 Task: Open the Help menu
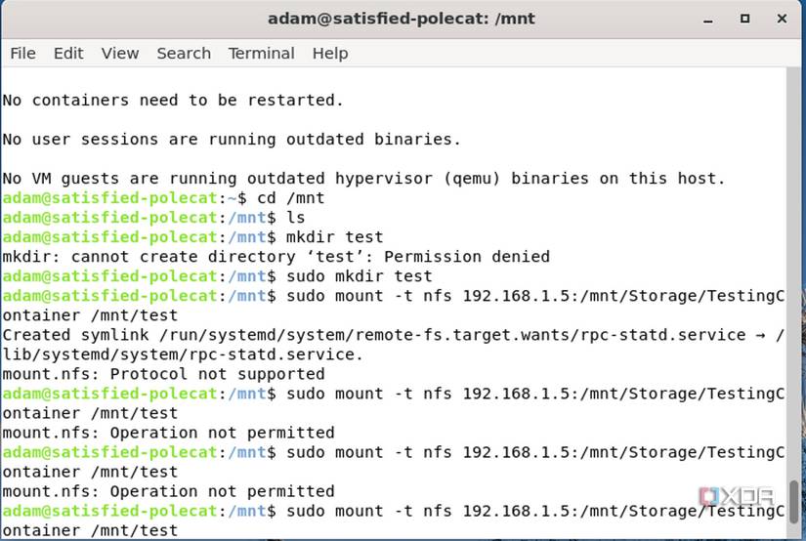[x=330, y=53]
